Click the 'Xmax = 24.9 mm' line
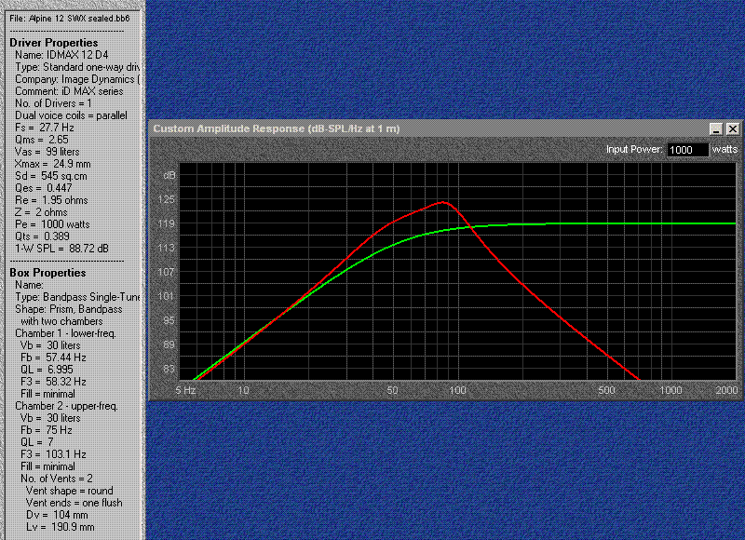Image resolution: width=745 pixels, height=540 pixels. tap(53, 164)
